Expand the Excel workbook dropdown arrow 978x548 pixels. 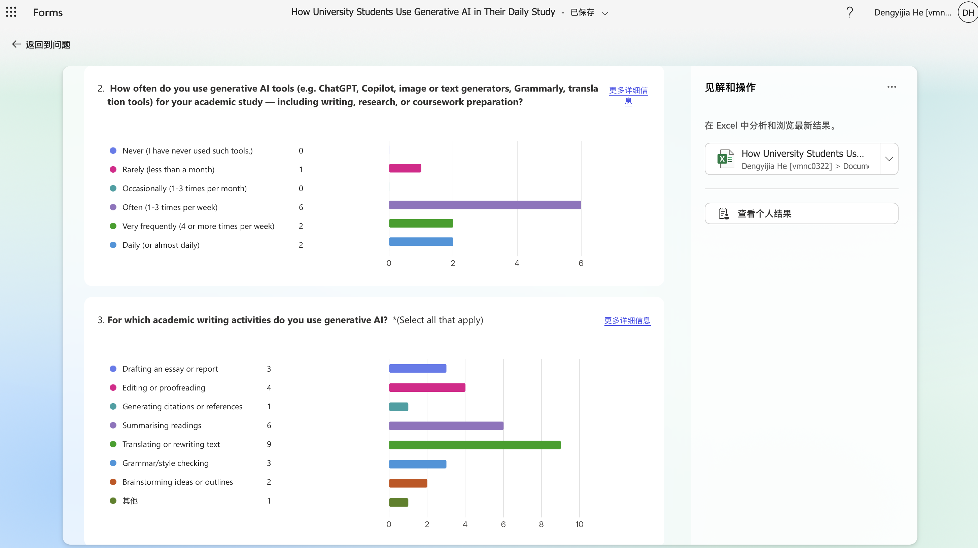coord(889,159)
